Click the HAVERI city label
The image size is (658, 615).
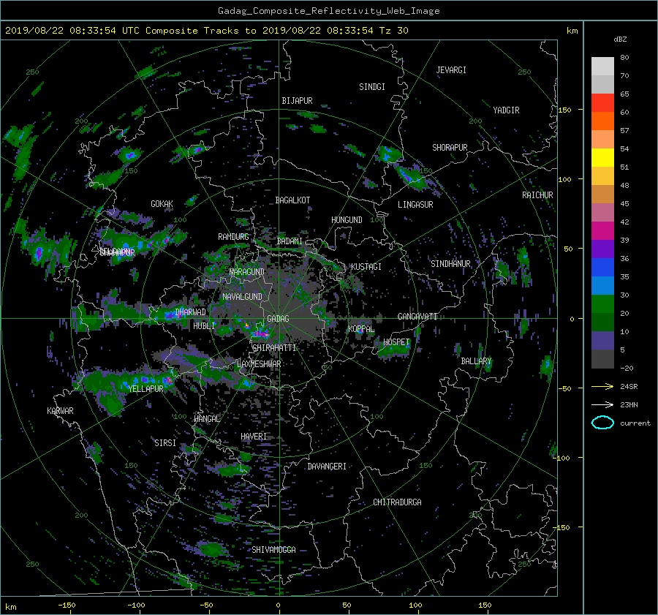[x=254, y=437]
